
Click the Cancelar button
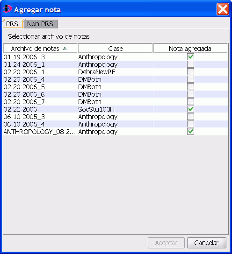[x=207, y=243]
